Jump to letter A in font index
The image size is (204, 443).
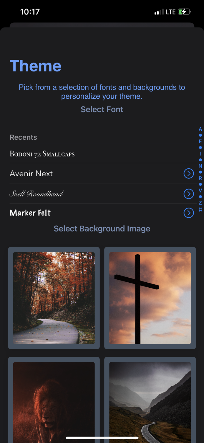(x=200, y=129)
